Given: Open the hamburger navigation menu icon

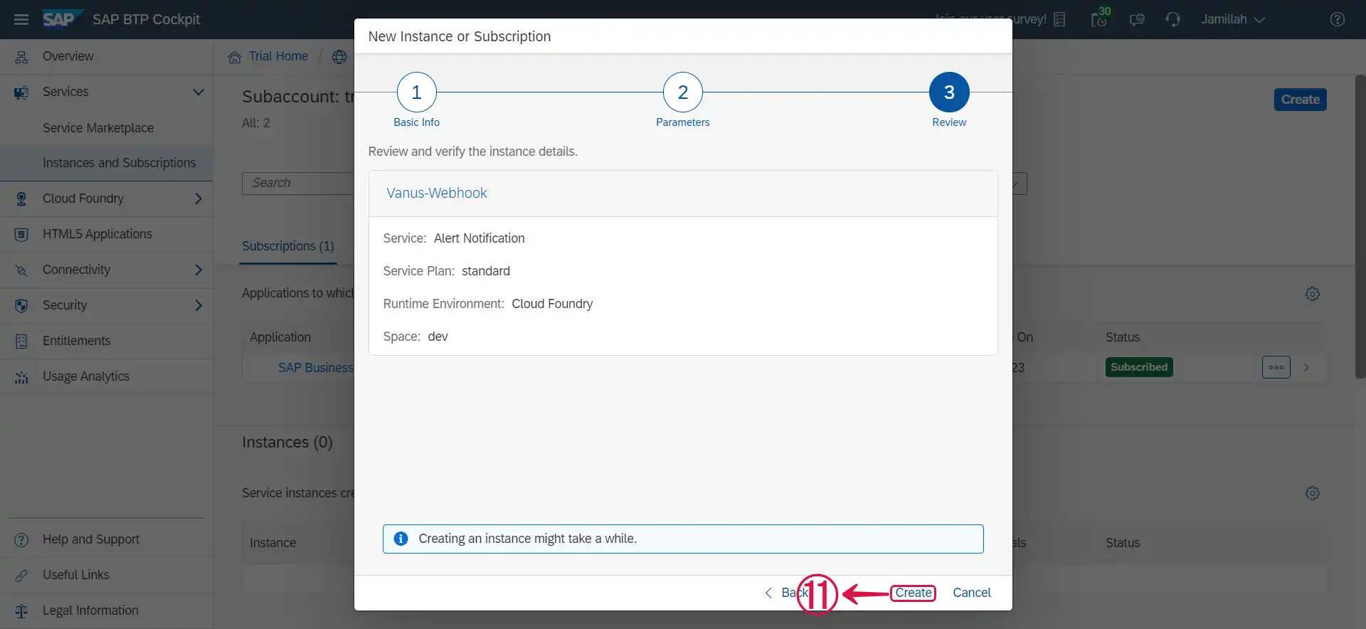Looking at the screenshot, I should [21, 19].
